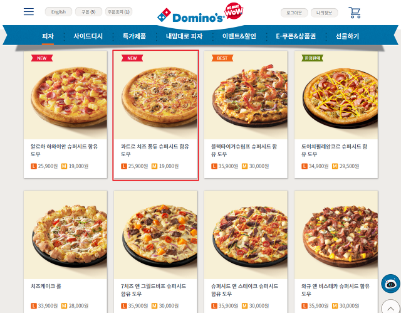Switch language with the English button

pyautogui.click(x=58, y=12)
